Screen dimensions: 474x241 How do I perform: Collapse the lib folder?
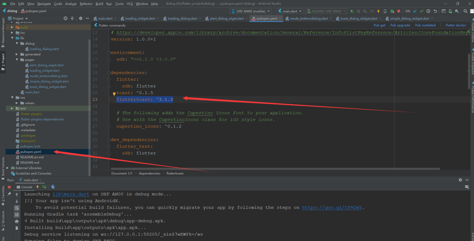(x=12, y=38)
